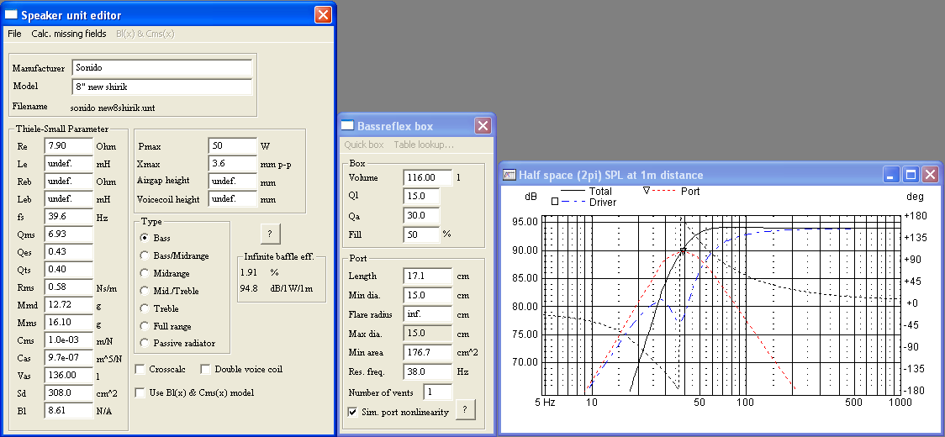Click the Qms field showing 6.93

point(69,234)
